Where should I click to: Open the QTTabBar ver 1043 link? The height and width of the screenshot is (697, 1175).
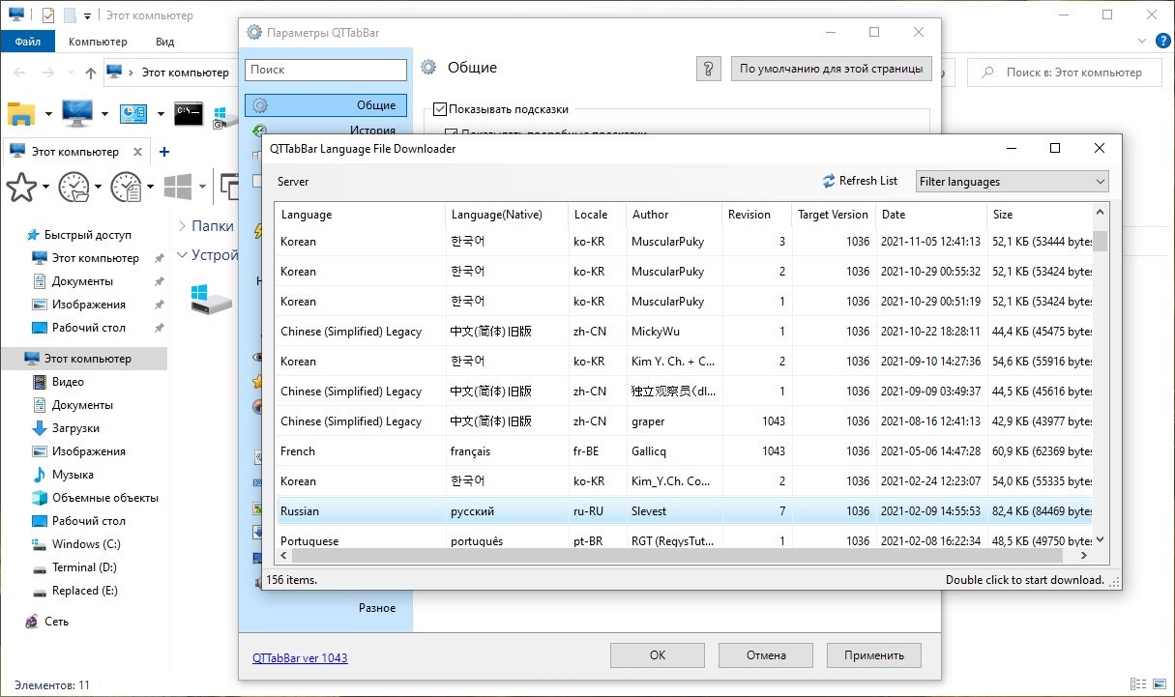(x=300, y=657)
